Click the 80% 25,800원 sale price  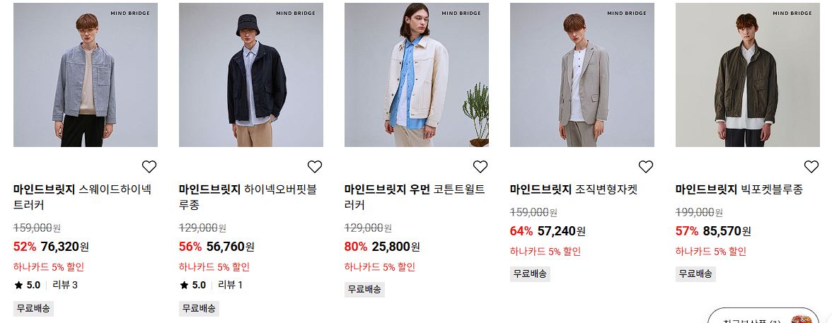382,247
